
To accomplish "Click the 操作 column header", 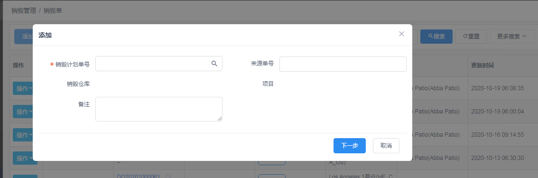I will pyautogui.click(x=19, y=65).
